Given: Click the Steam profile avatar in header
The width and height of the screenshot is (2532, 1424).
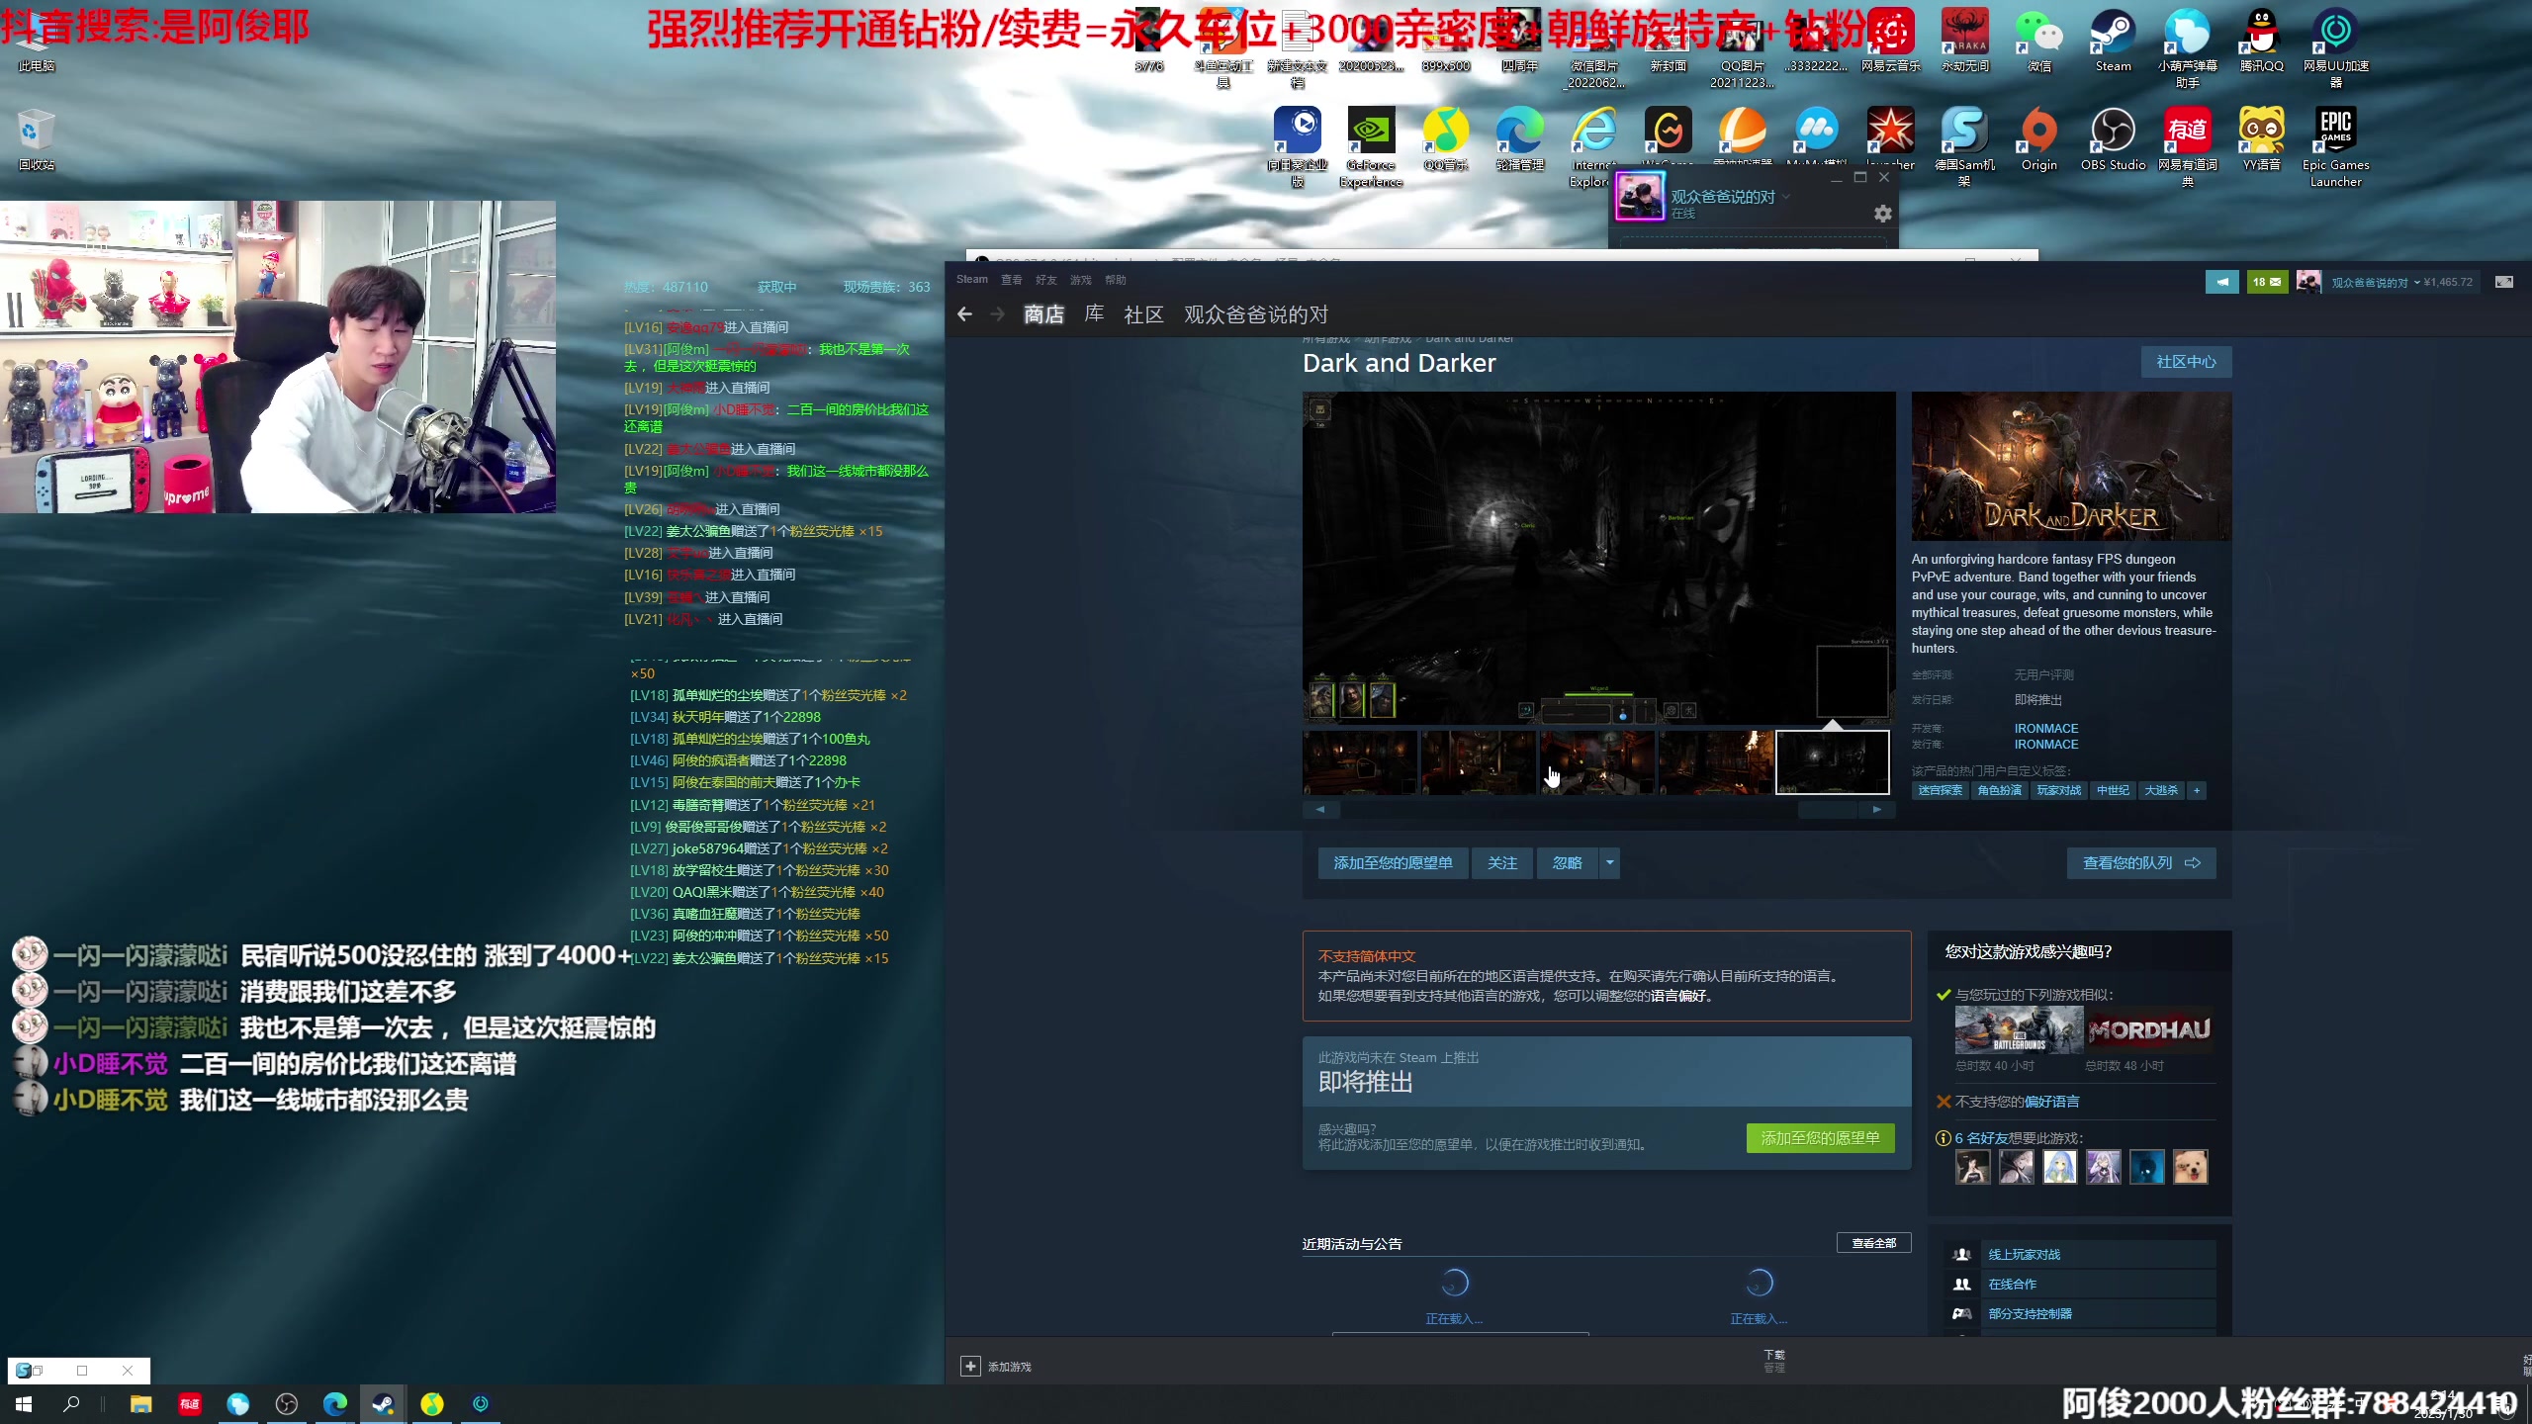Looking at the screenshot, I should 2308,282.
